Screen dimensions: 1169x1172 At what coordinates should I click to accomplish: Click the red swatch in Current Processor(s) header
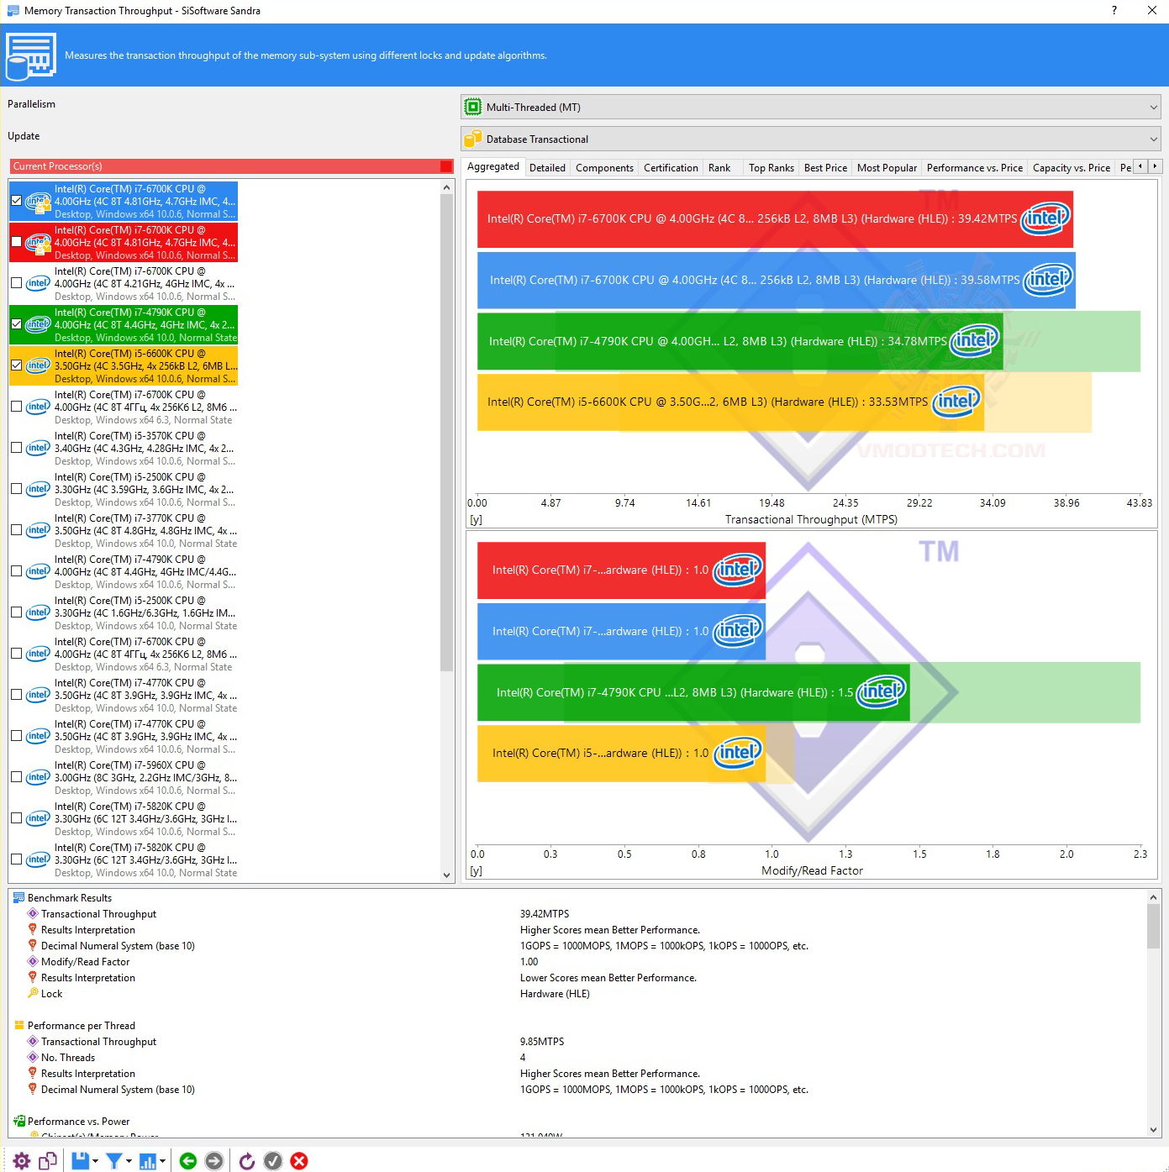click(x=446, y=166)
